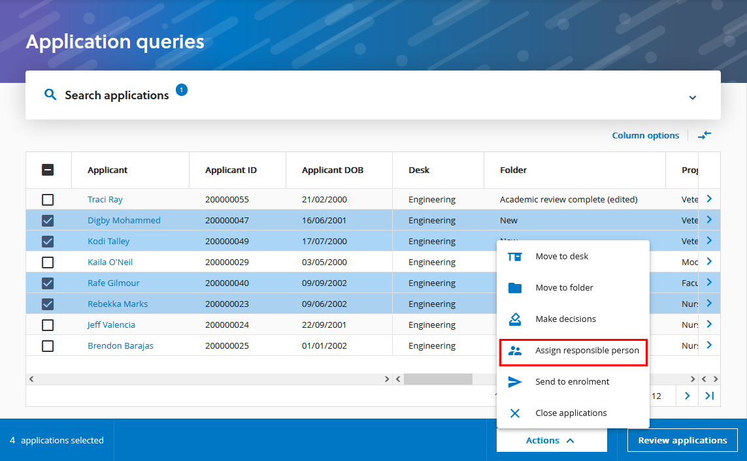
Task: Click the Assign responsible person people icon
Action: [515, 351]
